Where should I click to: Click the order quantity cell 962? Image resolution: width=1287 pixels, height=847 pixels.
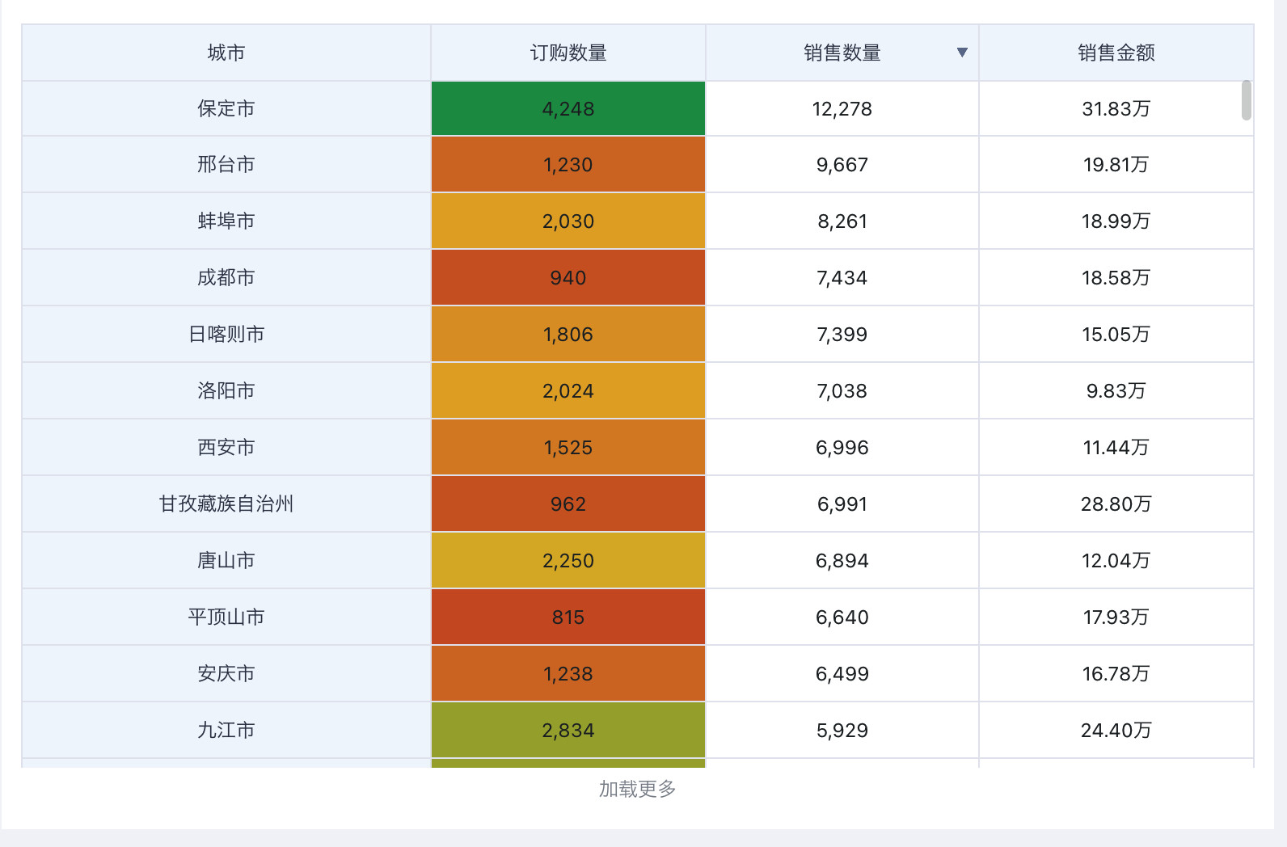click(x=568, y=504)
